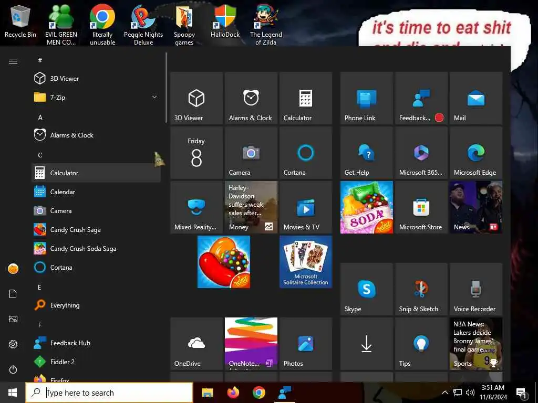Open the Snip & Sketch tile

(x=421, y=289)
